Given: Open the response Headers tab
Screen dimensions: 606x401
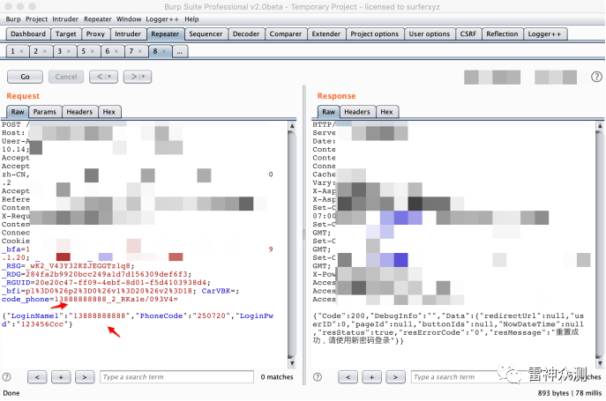Looking at the screenshot, I should tap(356, 112).
